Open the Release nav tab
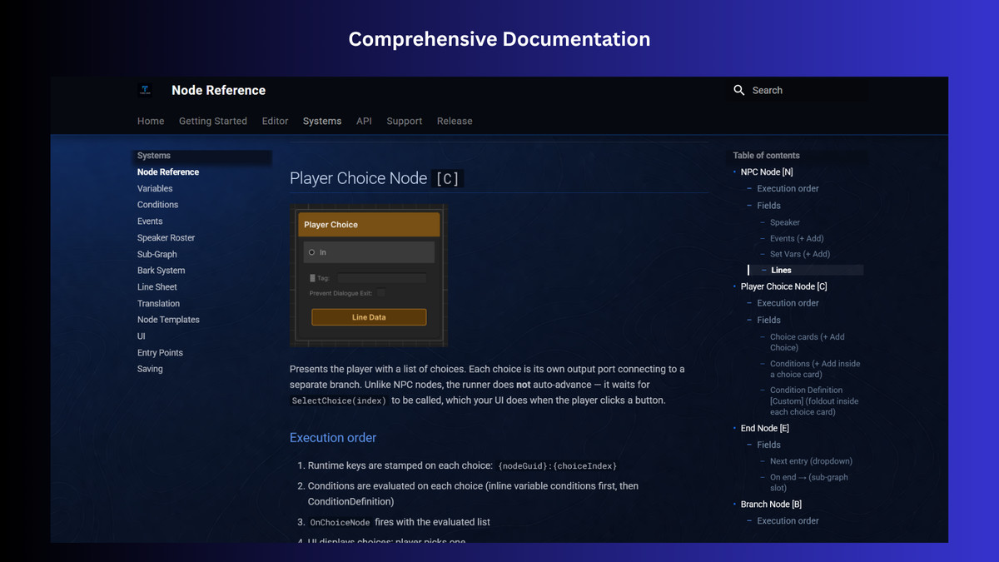Viewport: 999px width, 562px height. pyautogui.click(x=455, y=121)
